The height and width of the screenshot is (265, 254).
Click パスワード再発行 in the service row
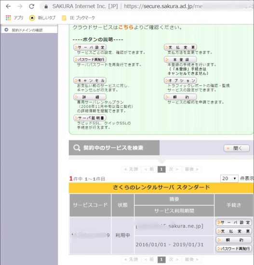pos(234,249)
